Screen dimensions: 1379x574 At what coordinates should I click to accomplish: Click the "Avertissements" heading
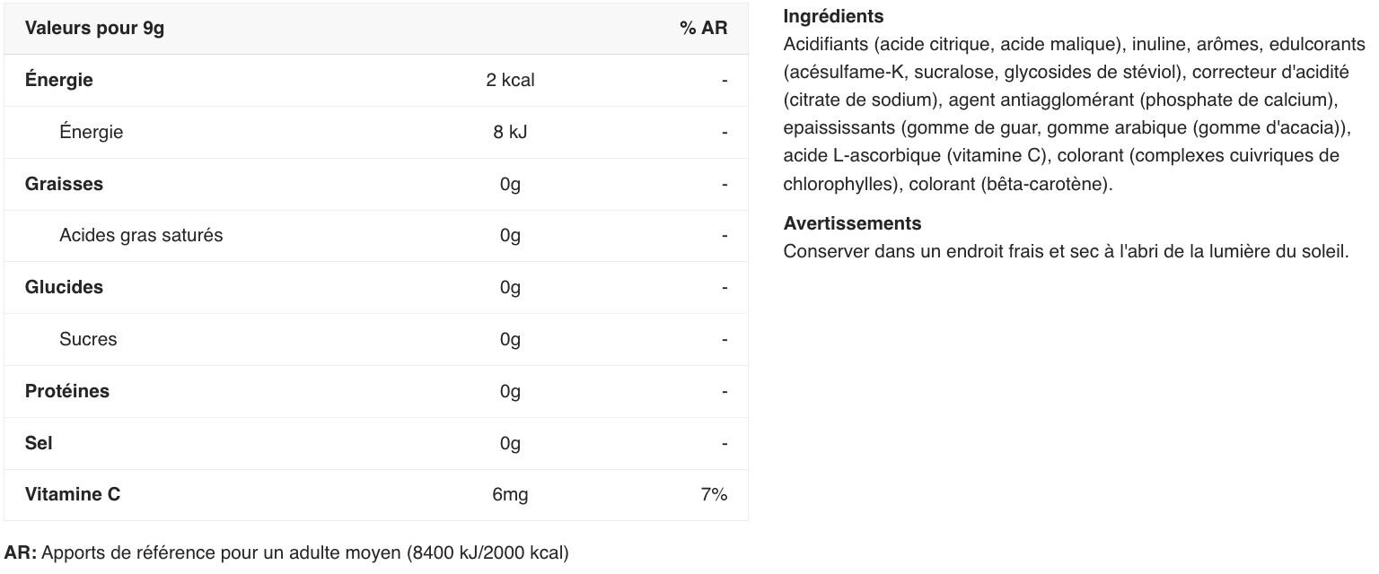852,223
